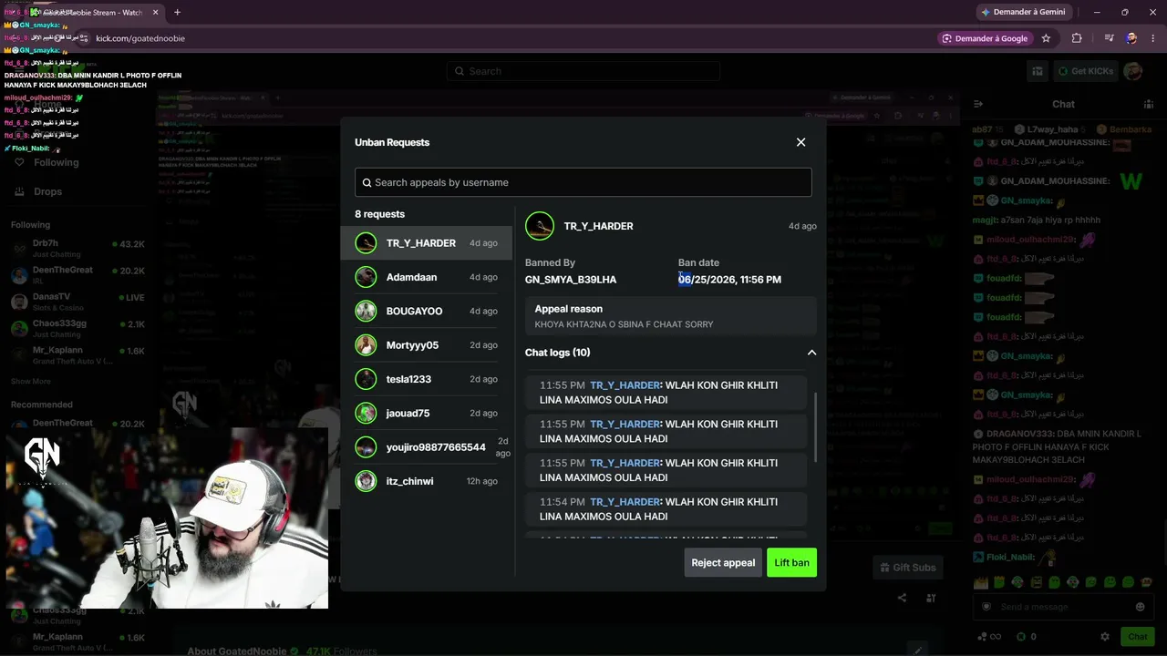
Task: Open Chaos333gg channel in Following list
Action: coord(78,328)
